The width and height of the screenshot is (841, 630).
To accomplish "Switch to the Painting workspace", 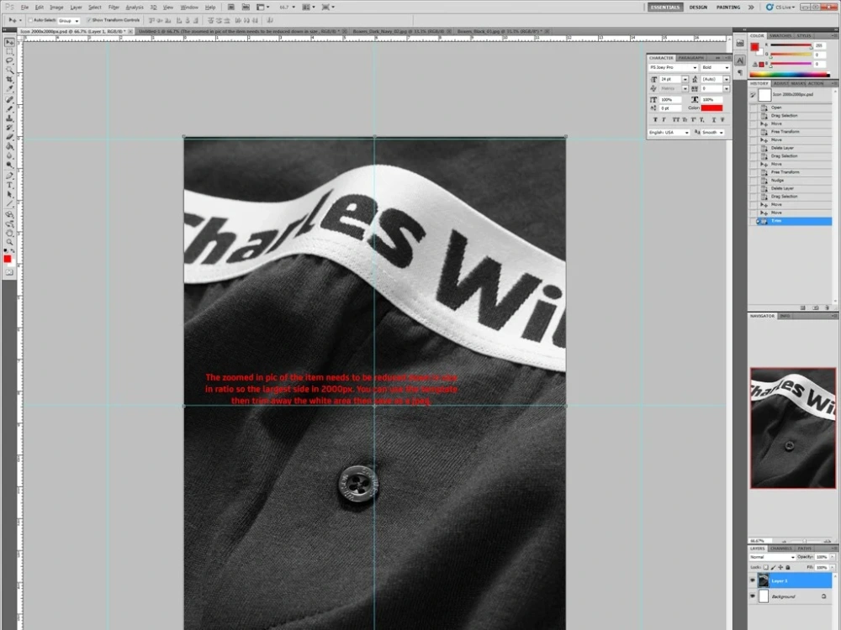I will pos(728,8).
